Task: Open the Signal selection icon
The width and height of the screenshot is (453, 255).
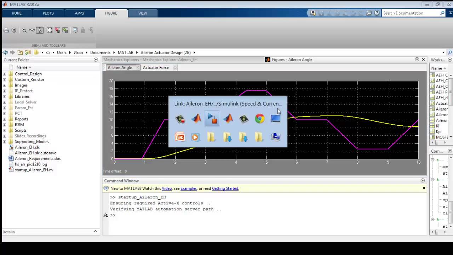Action: point(91,30)
